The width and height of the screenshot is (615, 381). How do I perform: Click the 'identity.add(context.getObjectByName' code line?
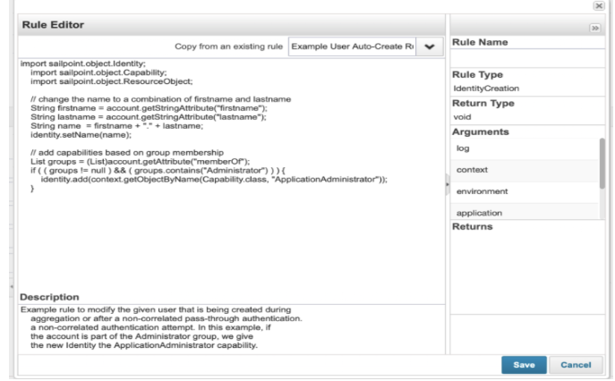coord(214,180)
